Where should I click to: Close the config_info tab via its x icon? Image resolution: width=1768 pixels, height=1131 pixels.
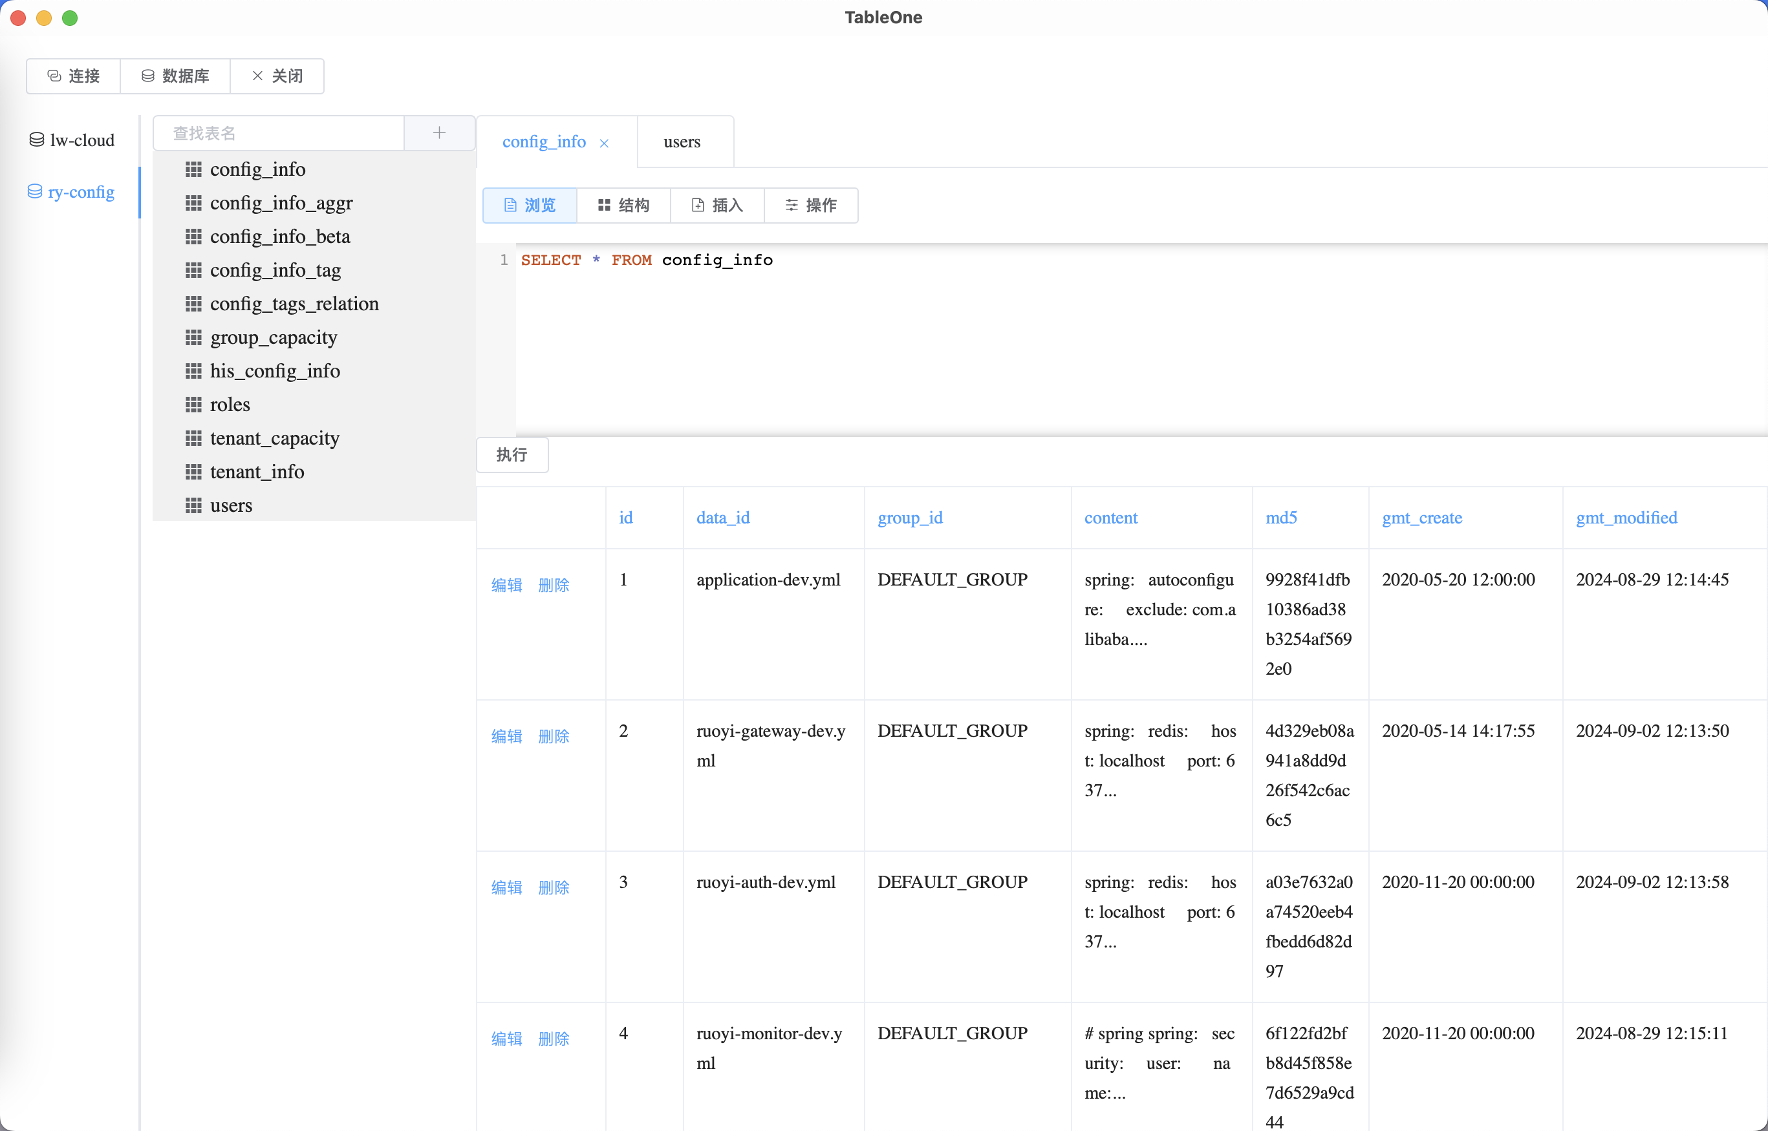click(x=604, y=143)
